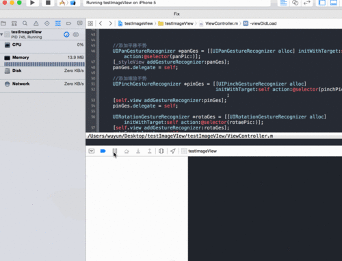Viewport: 342px width, 261px height.
Task: Open the Disk gauge report
Action: pos(42,73)
